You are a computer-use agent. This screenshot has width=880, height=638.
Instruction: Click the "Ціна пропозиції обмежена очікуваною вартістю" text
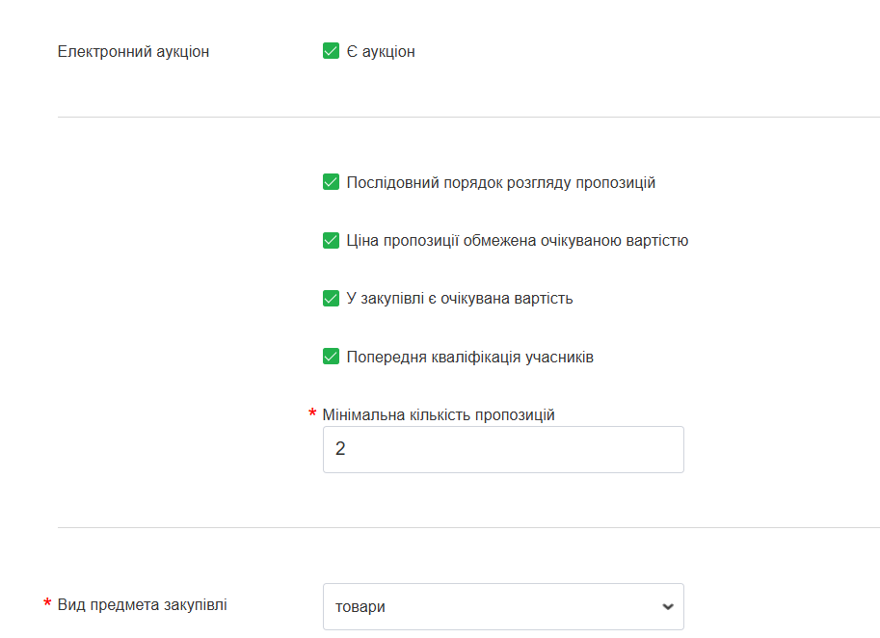click(517, 241)
